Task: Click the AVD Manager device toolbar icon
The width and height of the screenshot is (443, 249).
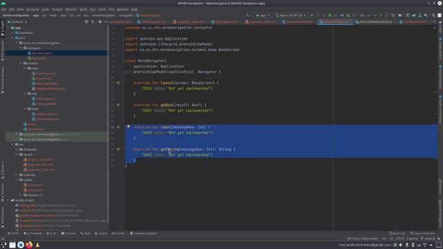Action: 420,15
